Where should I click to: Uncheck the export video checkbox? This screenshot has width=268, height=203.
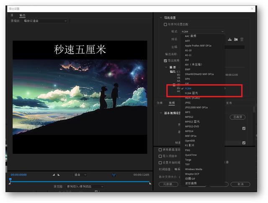[x=165, y=61]
